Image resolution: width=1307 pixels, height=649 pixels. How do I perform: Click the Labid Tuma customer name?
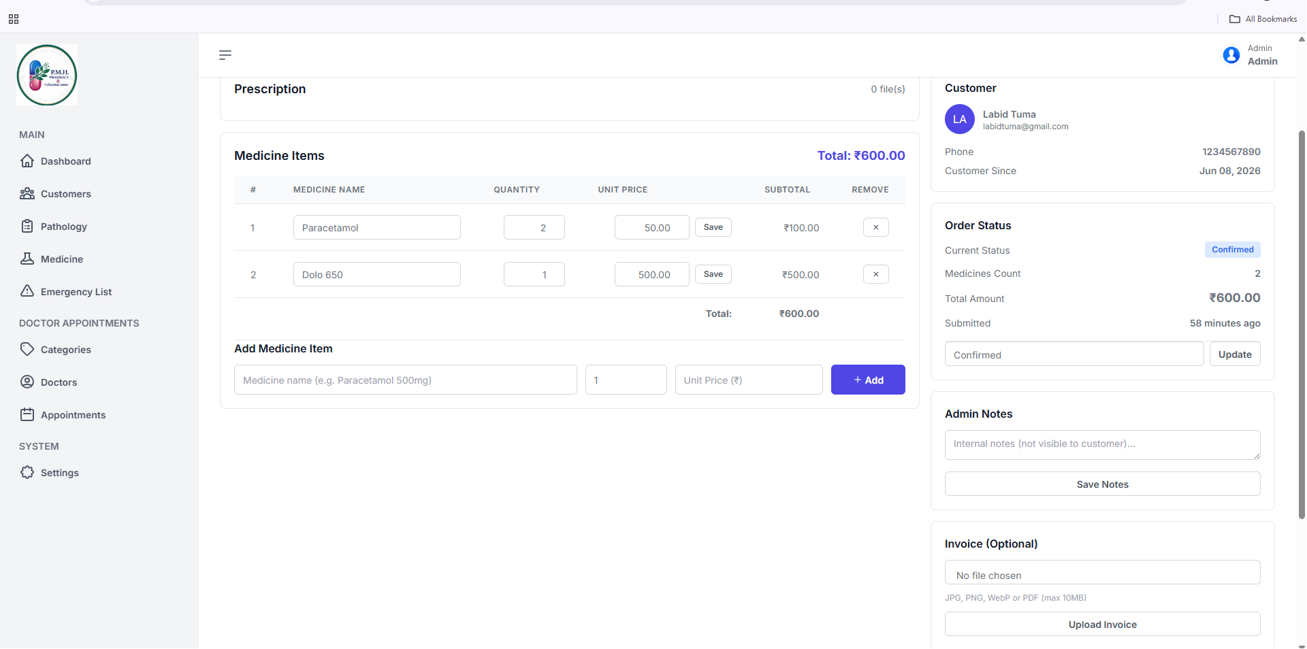click(1009, 114)
